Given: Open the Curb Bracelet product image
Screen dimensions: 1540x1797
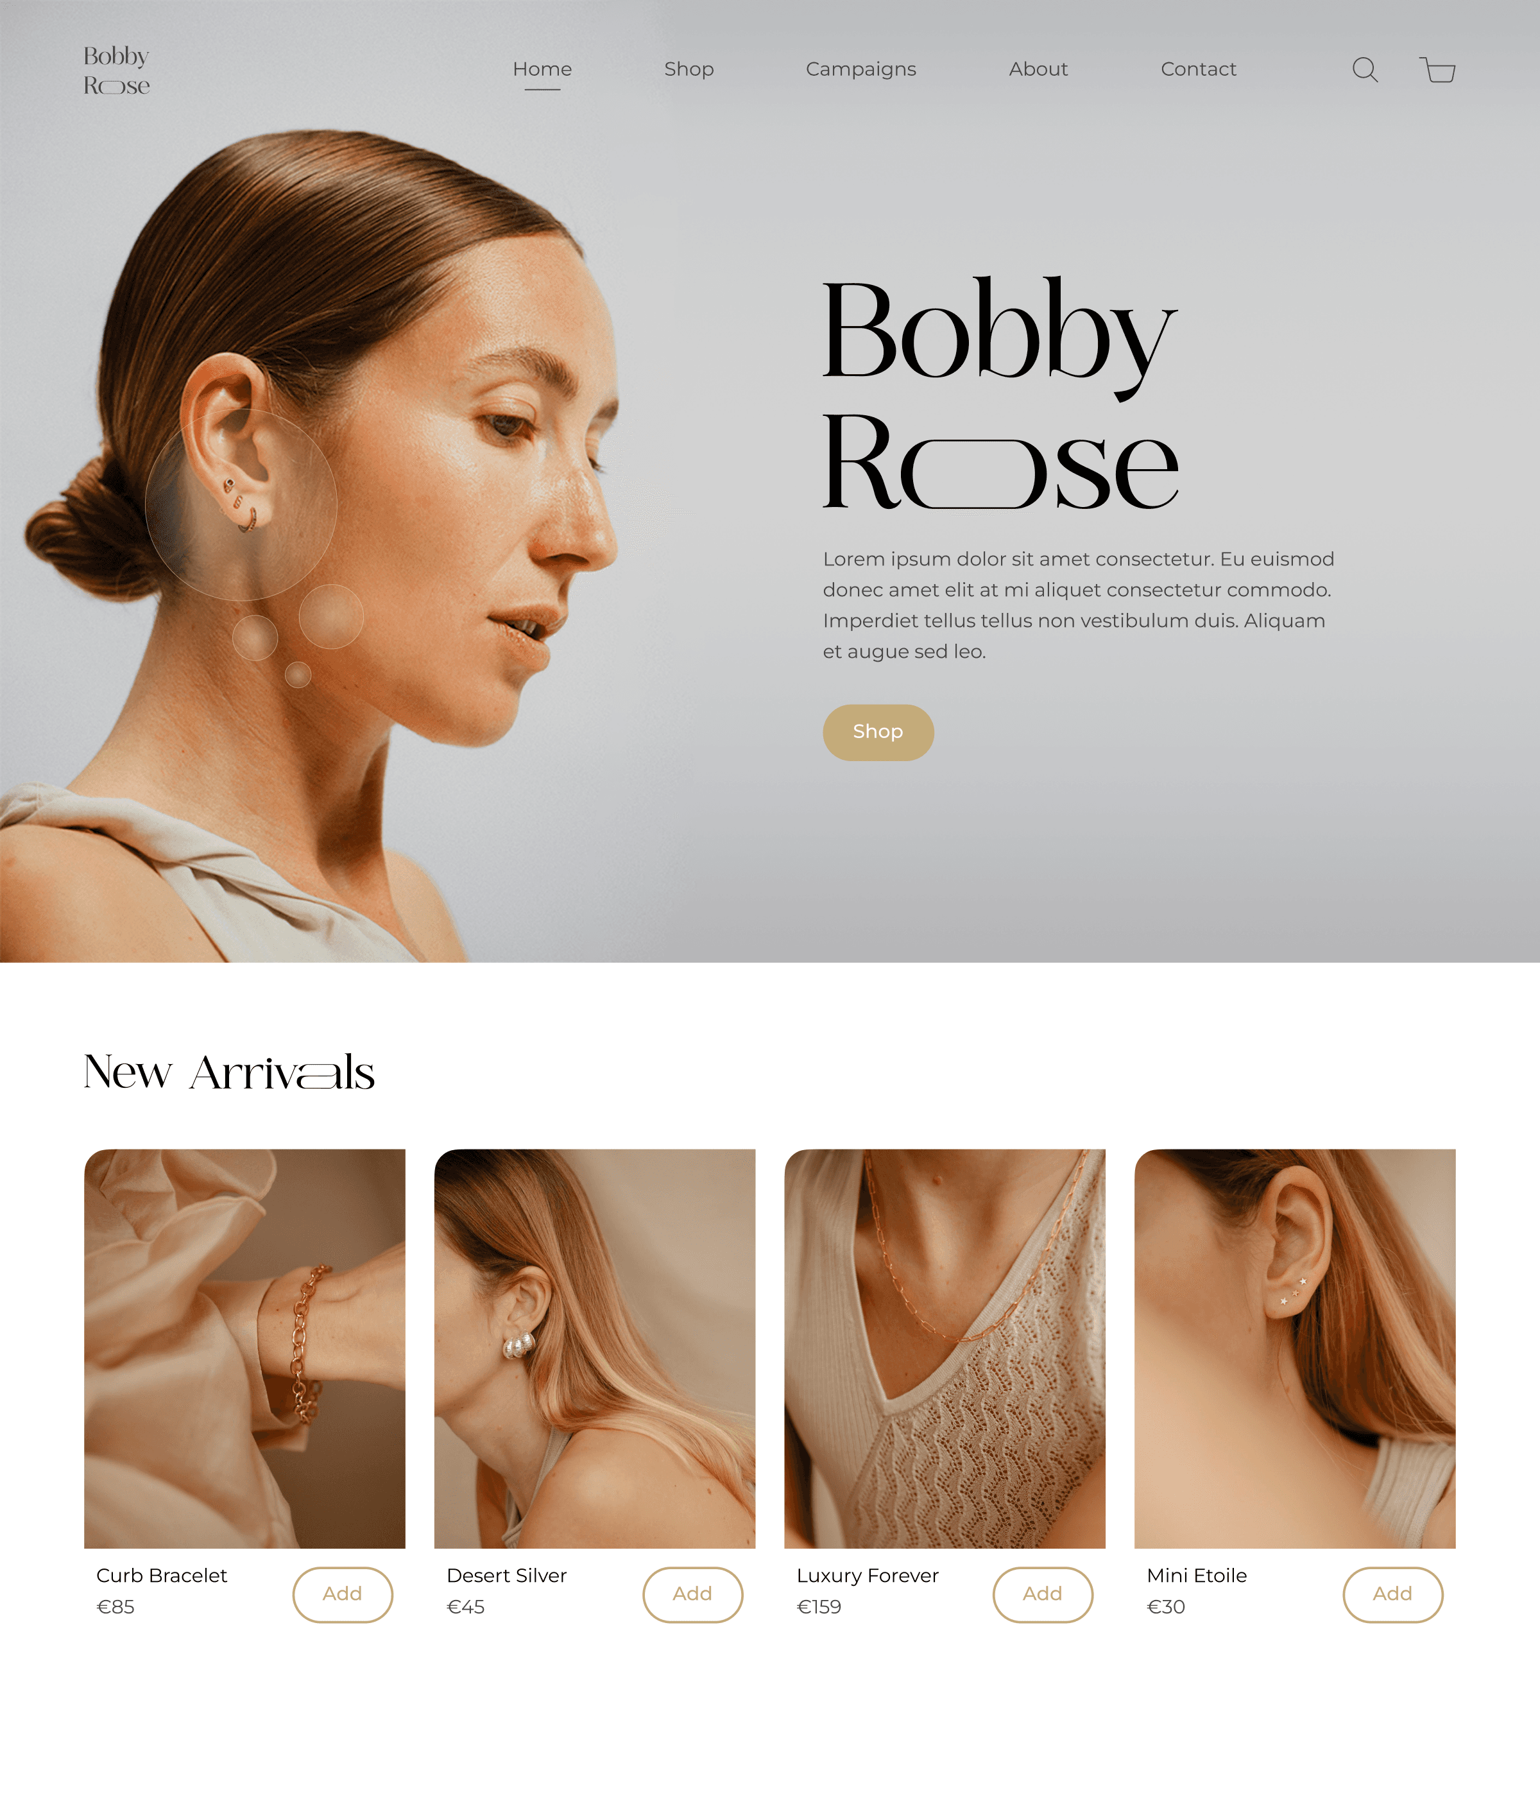Looking at the screenshot, I should coord(244,1348).
